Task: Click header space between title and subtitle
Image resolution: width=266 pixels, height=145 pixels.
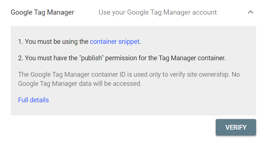Action: point(86,12)
